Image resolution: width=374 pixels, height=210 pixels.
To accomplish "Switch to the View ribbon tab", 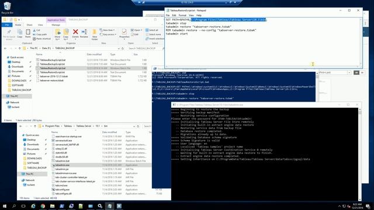I will (40, 24).
